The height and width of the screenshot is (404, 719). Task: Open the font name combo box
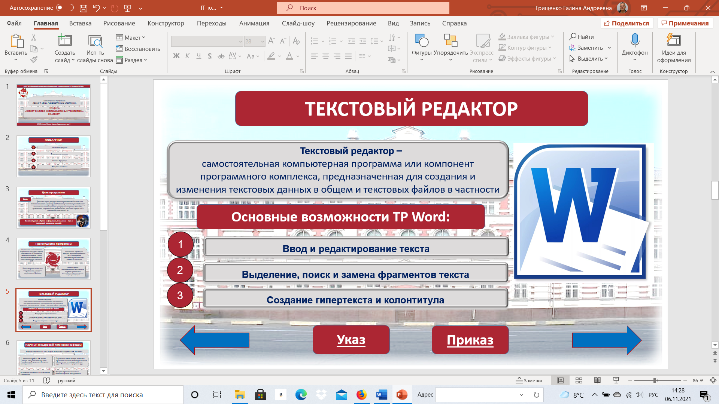[x=207, y=41]
